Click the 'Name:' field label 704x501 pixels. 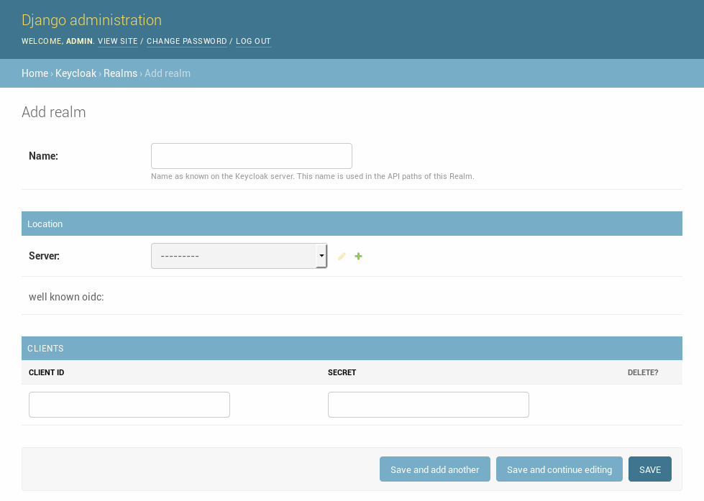43,156
